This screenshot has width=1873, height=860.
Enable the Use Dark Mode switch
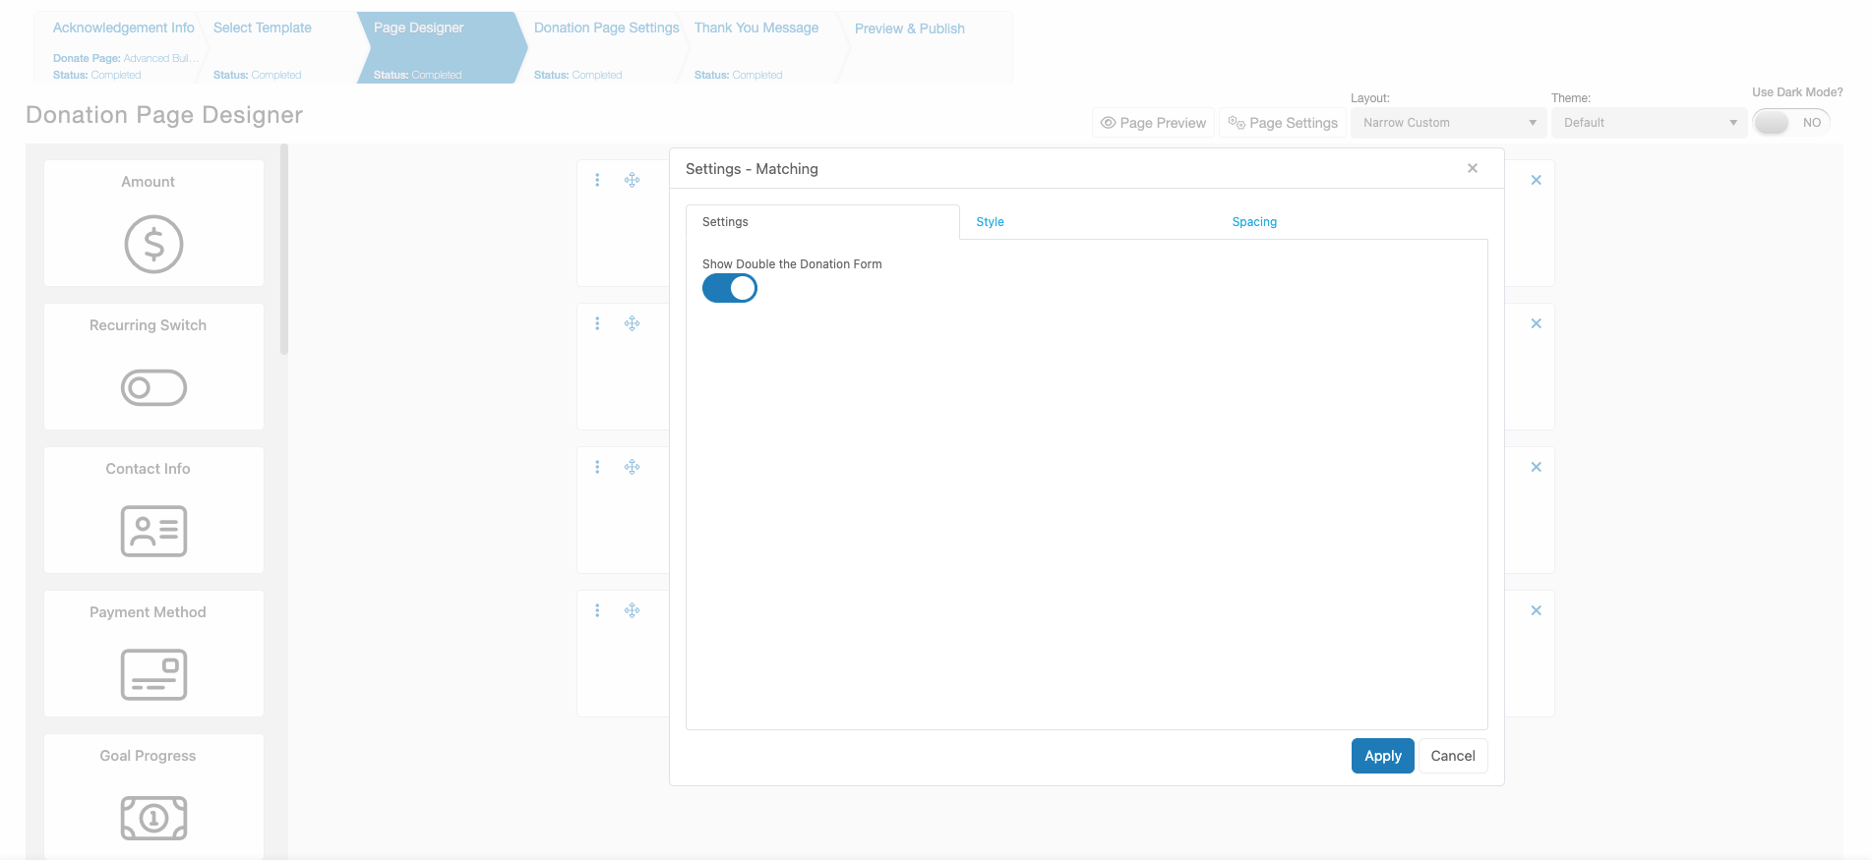[1791, 123]
